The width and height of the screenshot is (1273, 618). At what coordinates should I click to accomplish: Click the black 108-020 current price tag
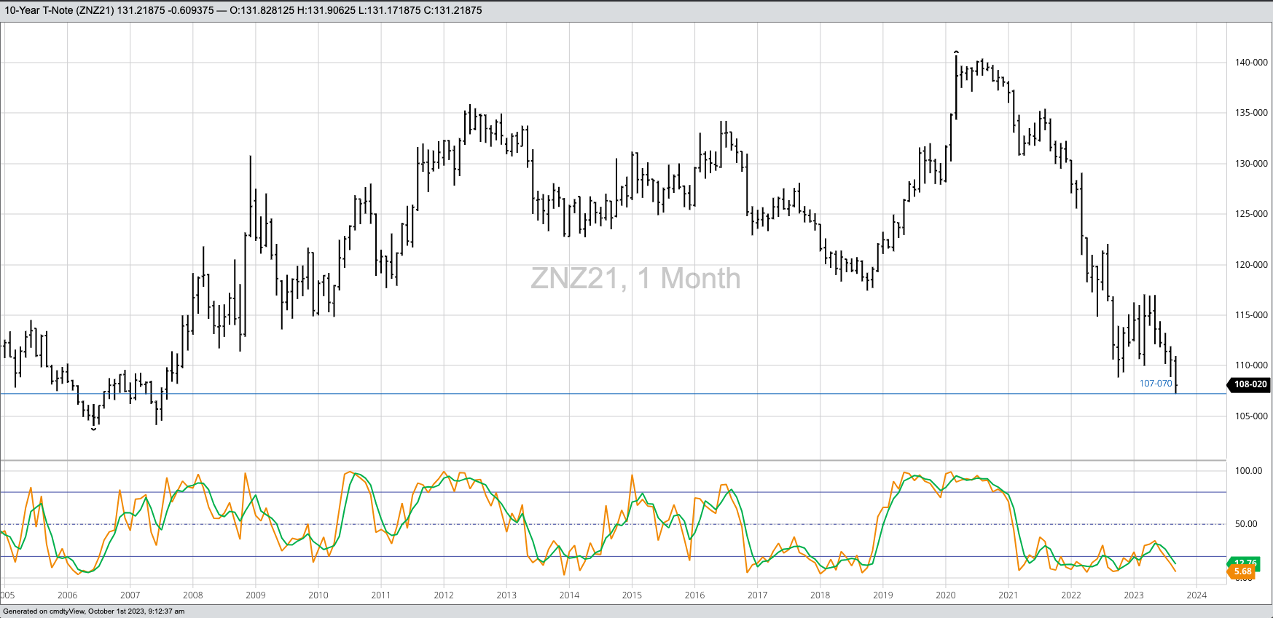tap(1250, 384)
